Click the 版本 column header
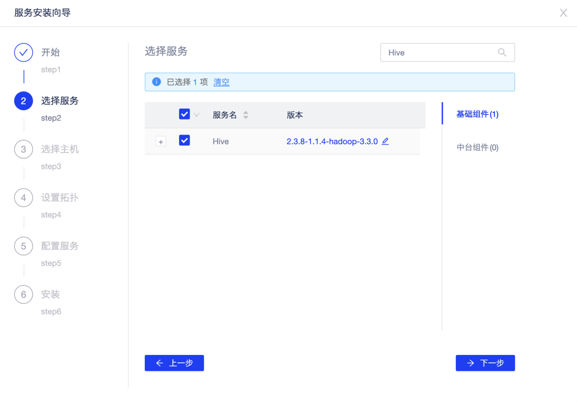The height and width of the screenshot is (402, 577). (x=295, y=115)
